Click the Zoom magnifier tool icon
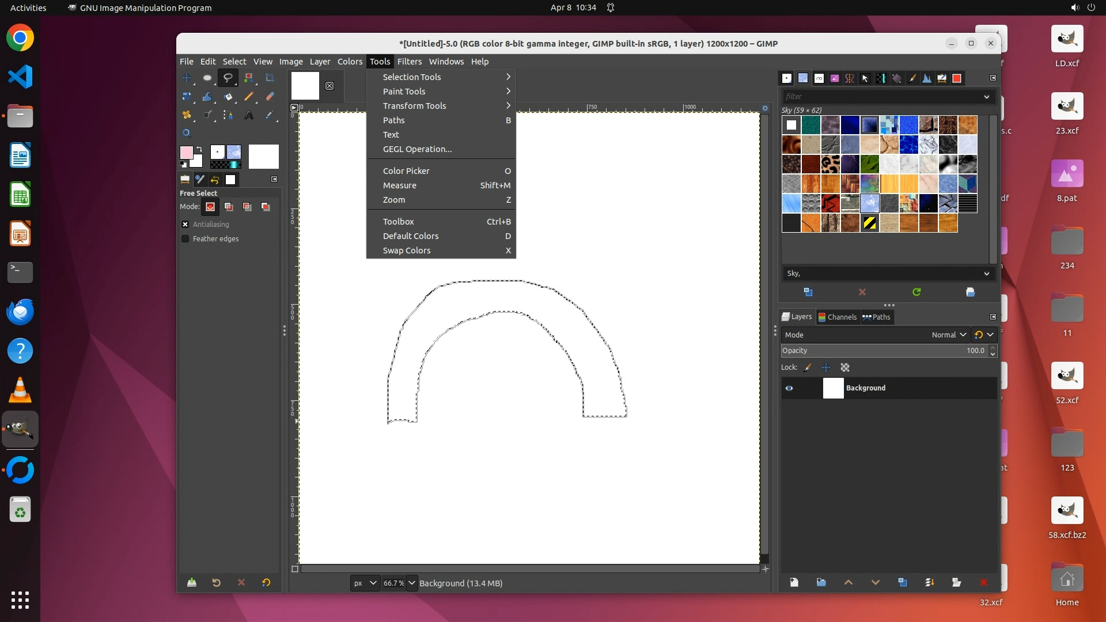Screen dimensions: 1106x622 click(x=187, y=134)
